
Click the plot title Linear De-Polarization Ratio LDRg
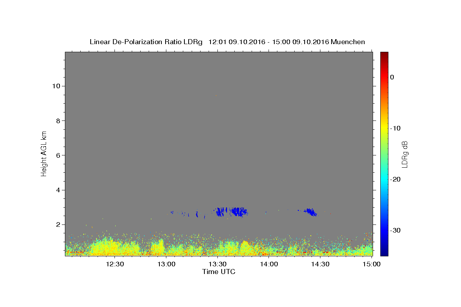tap(146, 42)
